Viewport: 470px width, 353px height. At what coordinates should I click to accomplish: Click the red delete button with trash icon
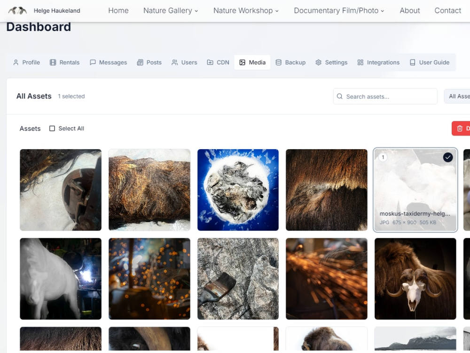pyautogui.click(x=461, y=128)
